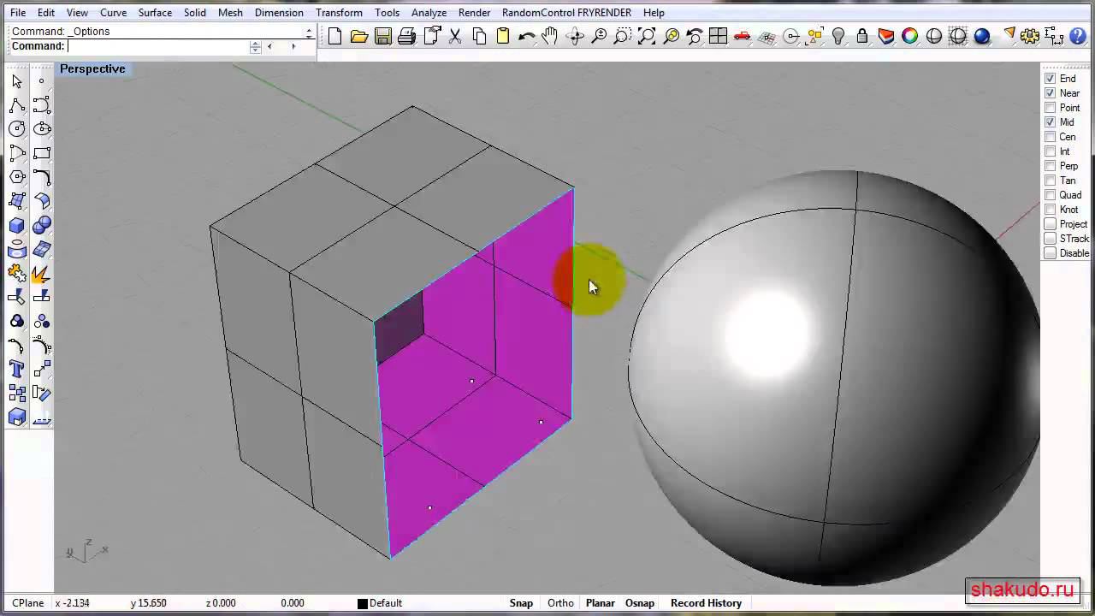Click the Lock objects padlock icon

point(862,36)
